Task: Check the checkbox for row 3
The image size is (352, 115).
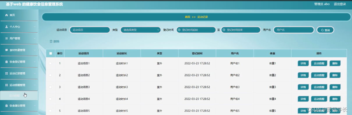Action: tap(50, 87)
